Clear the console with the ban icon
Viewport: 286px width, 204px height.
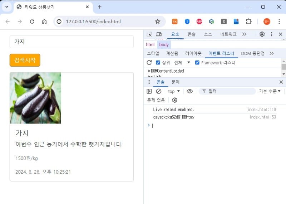159,91
